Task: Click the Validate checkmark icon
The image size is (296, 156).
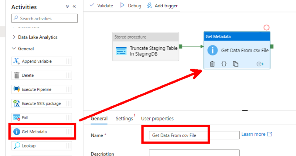Action: click(x=92, y=5)
